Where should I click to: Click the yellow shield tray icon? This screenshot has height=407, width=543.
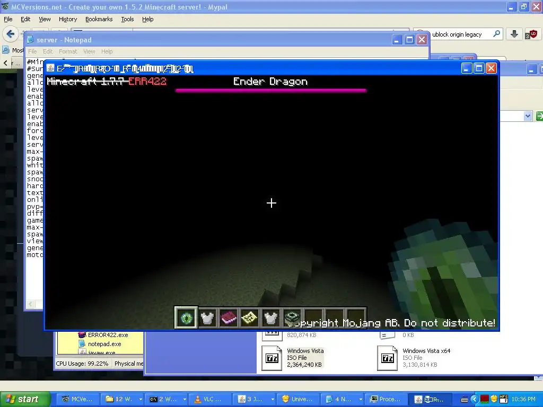coord(494,399)
